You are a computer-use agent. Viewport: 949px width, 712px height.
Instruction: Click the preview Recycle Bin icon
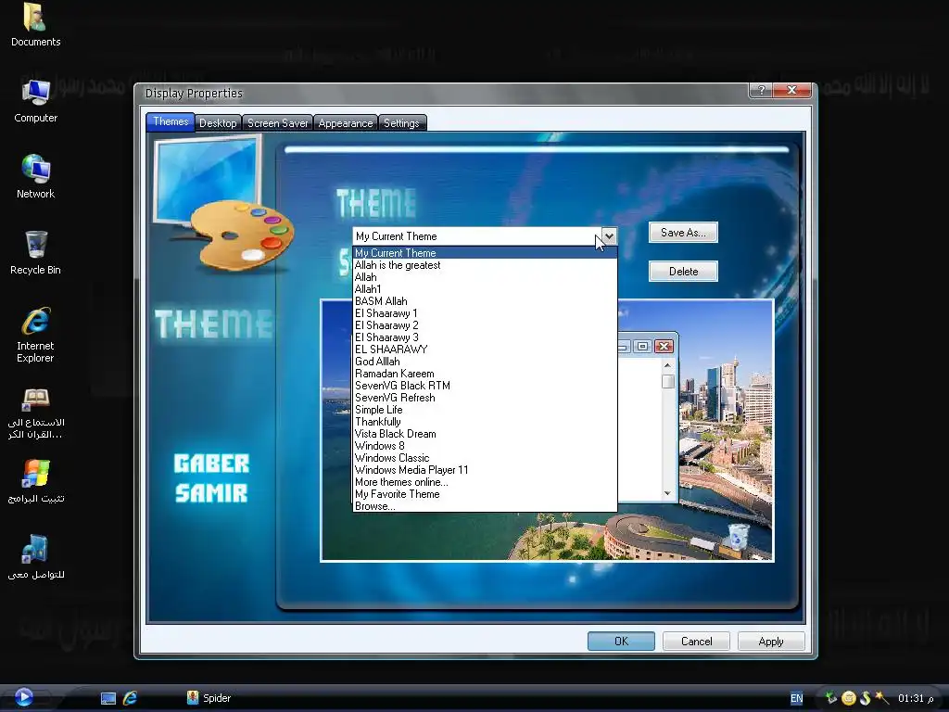[739, 537]
